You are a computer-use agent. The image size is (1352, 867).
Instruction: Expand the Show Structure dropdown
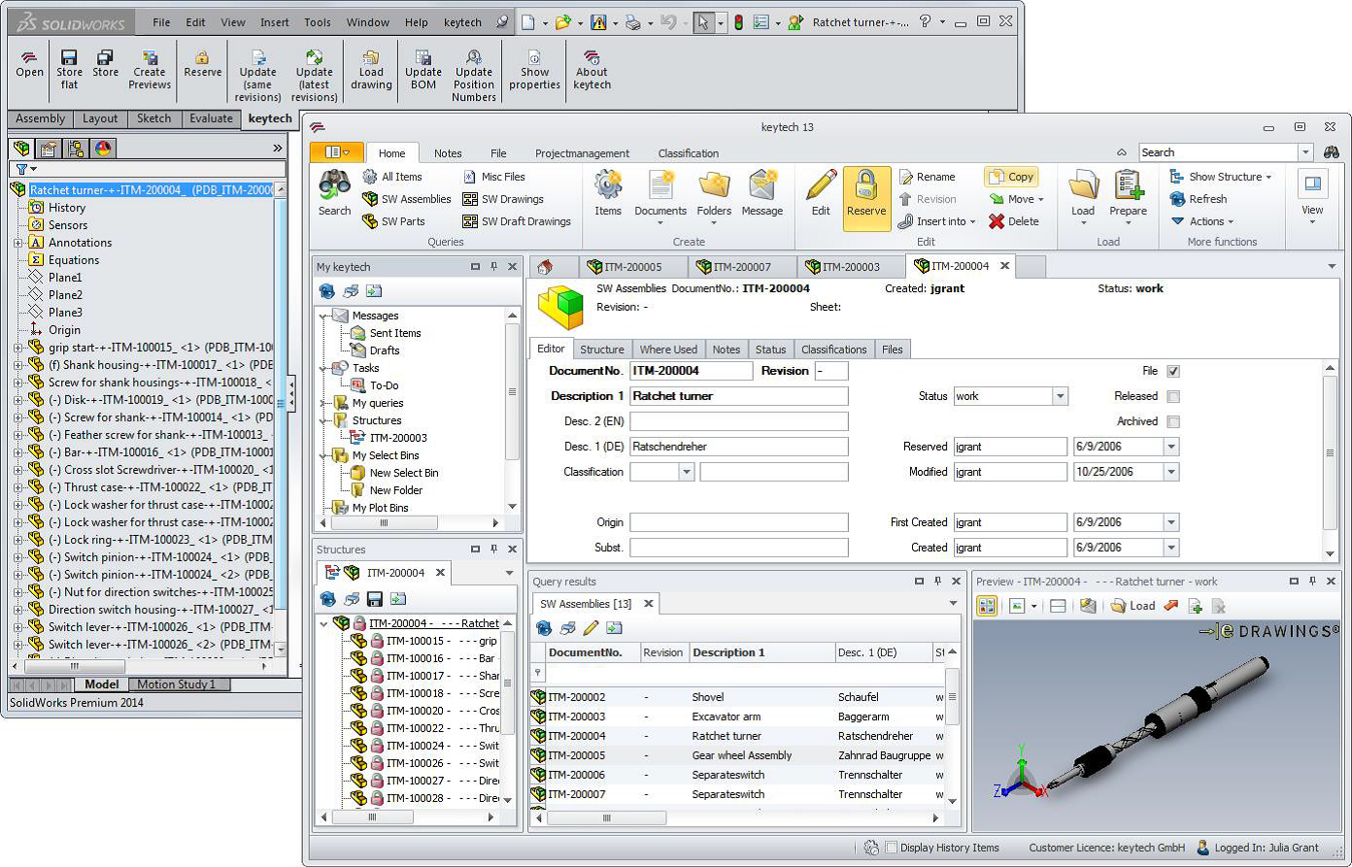pyautogui.click(x=1221, y=177)
